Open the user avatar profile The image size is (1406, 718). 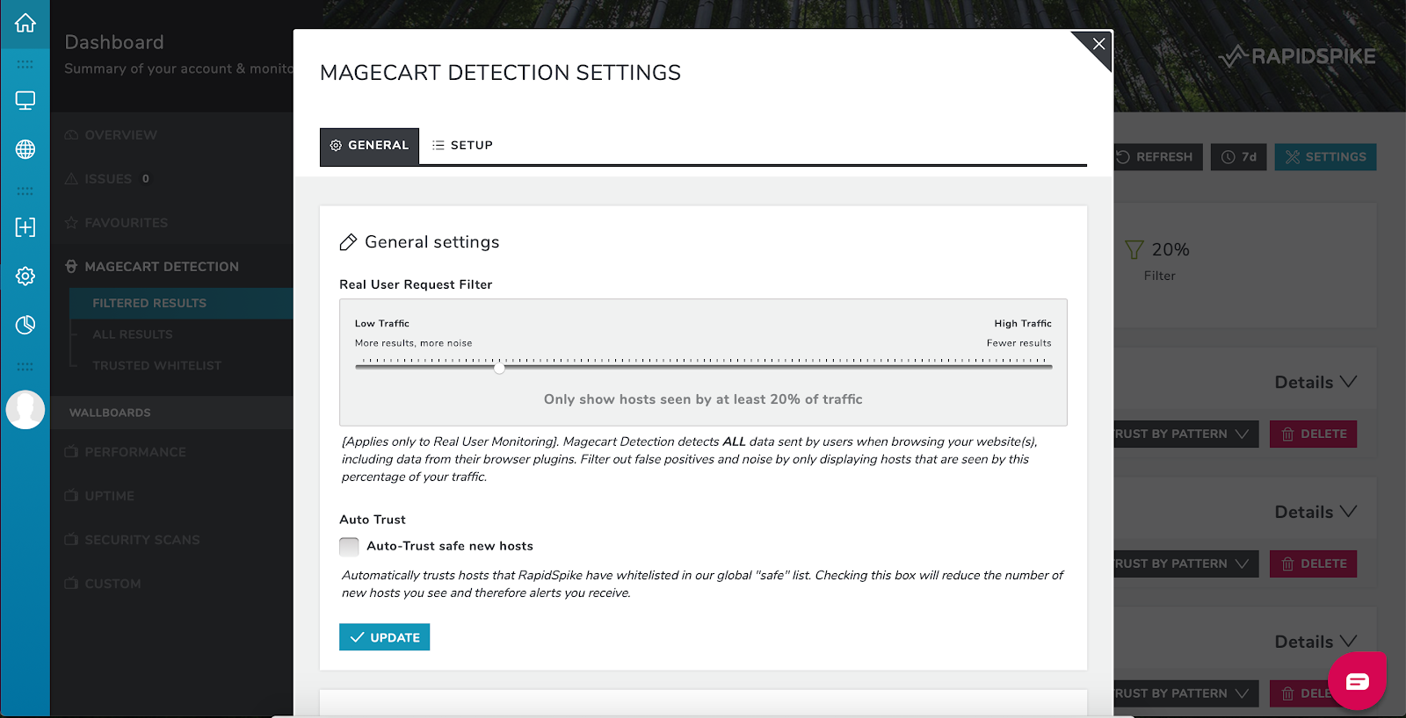[25, 410]
